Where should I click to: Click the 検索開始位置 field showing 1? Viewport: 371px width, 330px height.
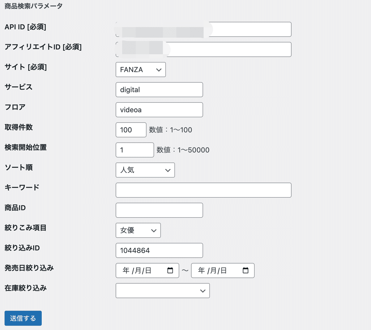tap(134, 150)
